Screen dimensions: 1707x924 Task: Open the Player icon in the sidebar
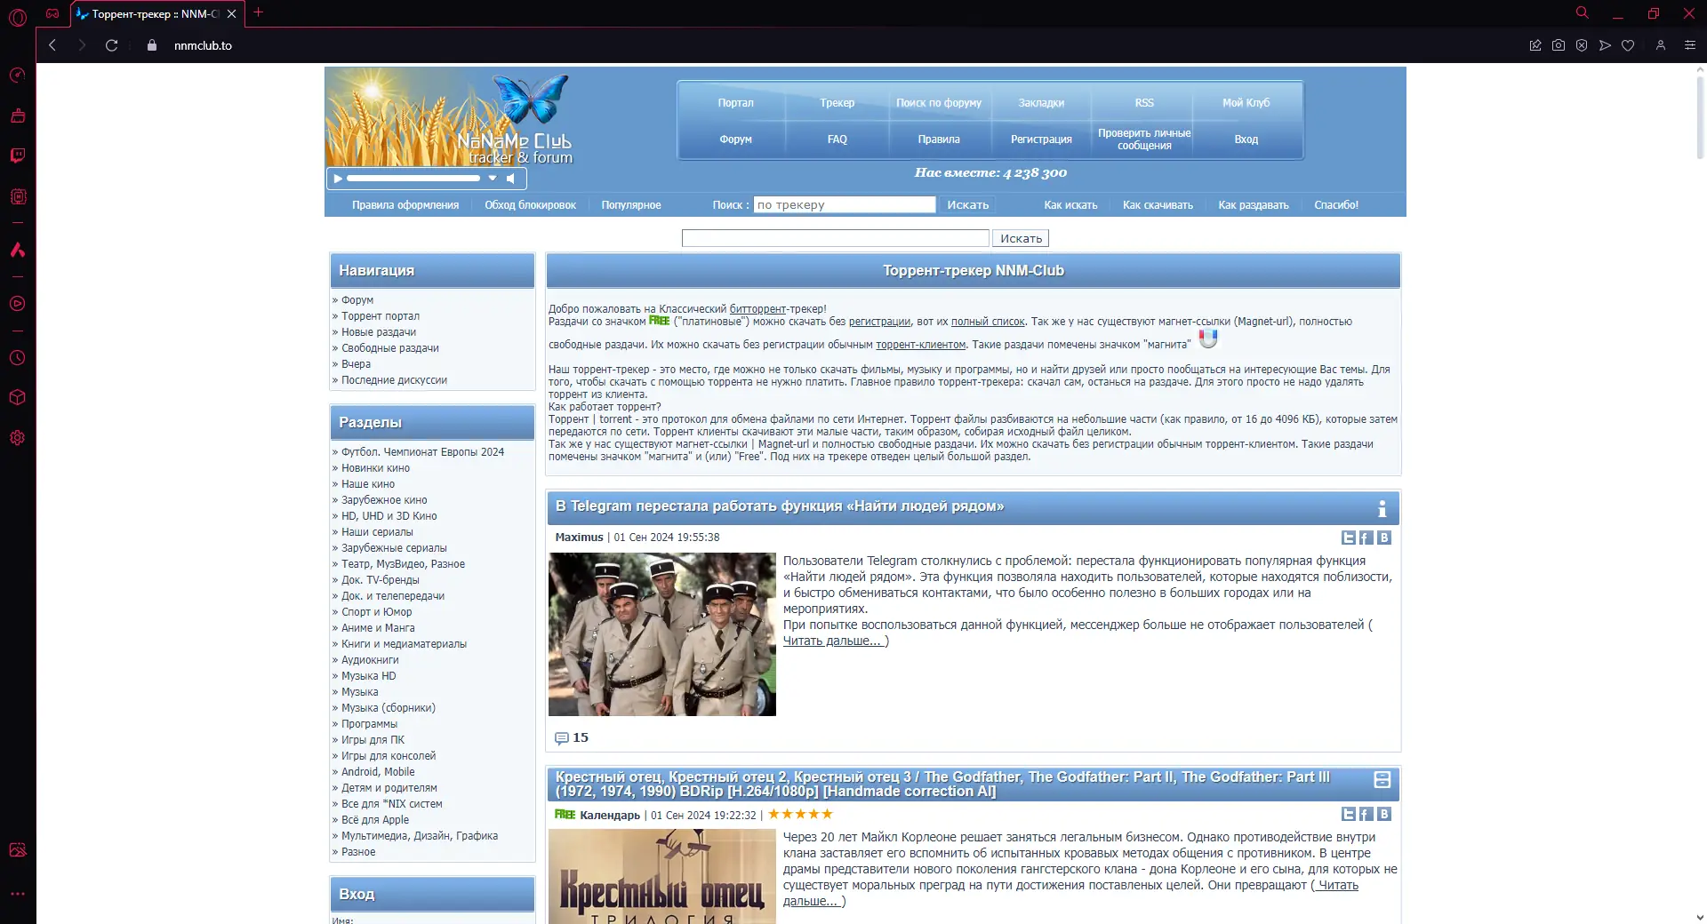coord(18,304)
